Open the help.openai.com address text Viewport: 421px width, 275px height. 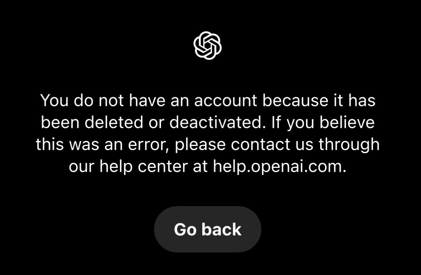pyautogui.click(x=280, y=167)
